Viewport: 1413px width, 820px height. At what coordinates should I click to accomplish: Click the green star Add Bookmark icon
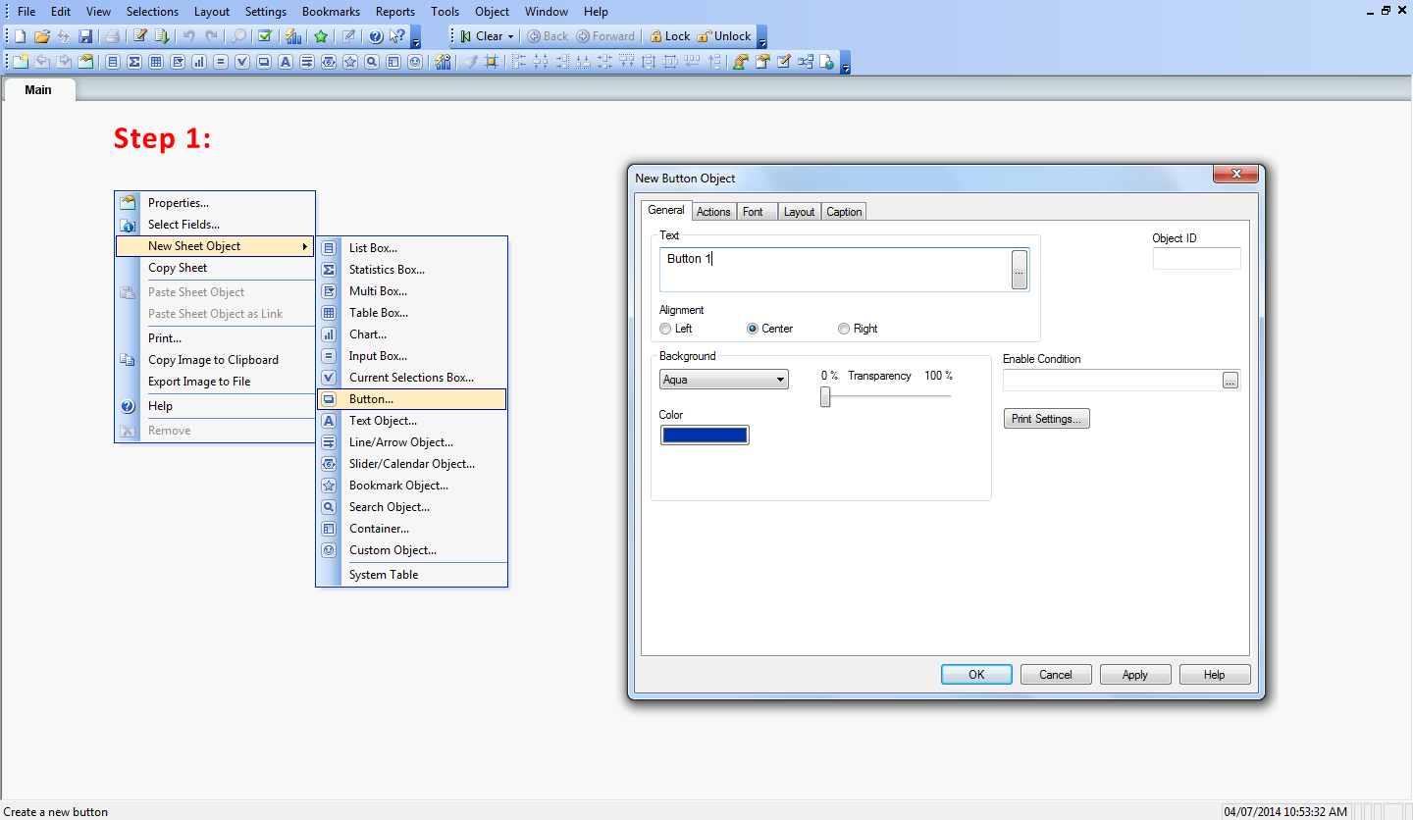click(321, 36)
